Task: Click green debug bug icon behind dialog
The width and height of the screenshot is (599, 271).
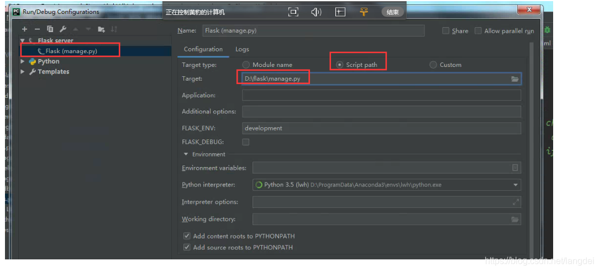Action: (x=547, y=30)
